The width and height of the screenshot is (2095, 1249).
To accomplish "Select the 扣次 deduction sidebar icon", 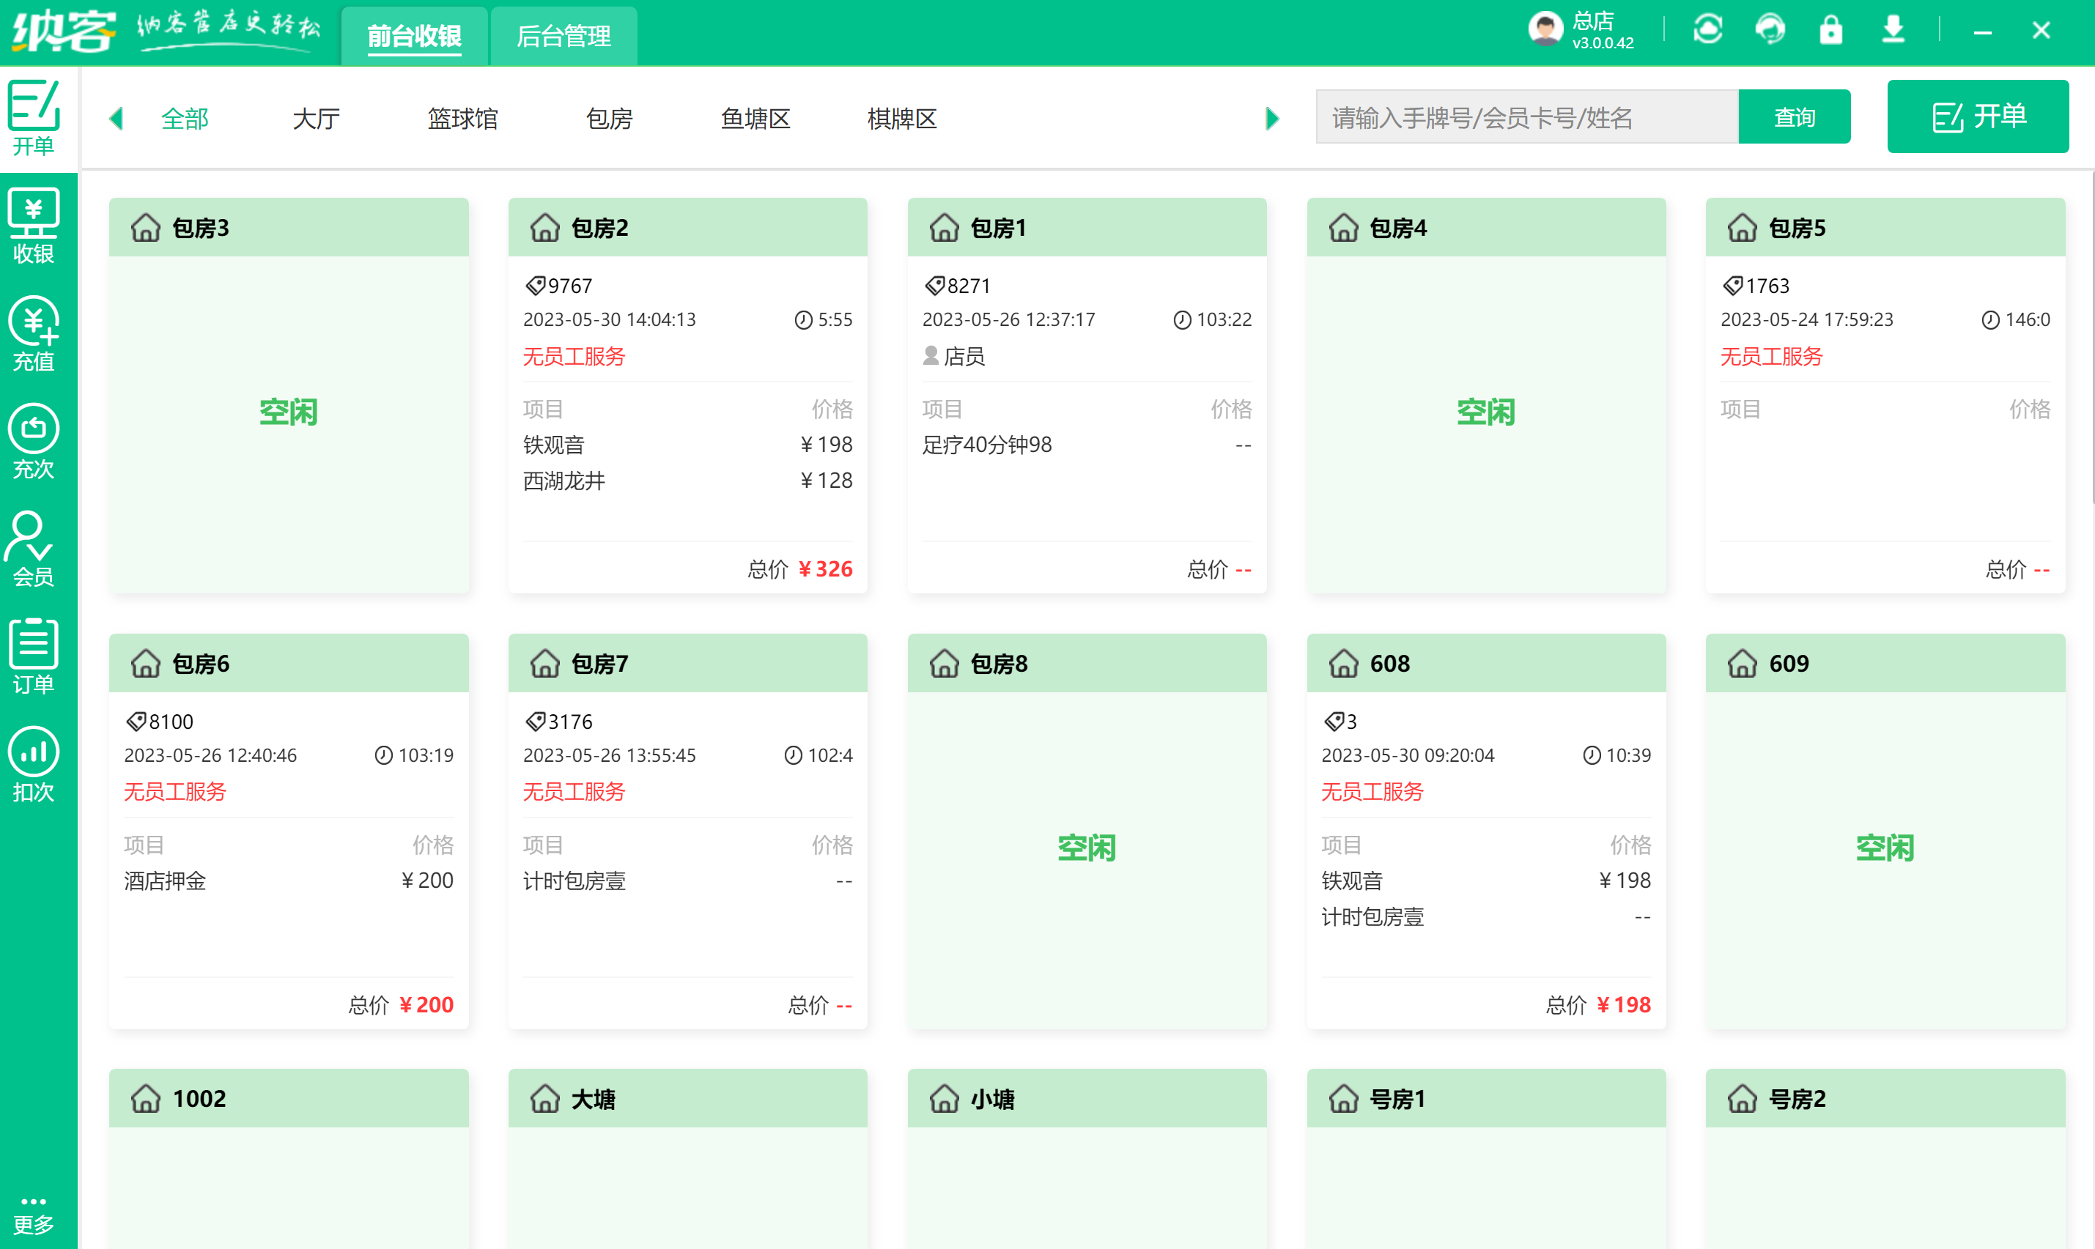I will point(34,763).
